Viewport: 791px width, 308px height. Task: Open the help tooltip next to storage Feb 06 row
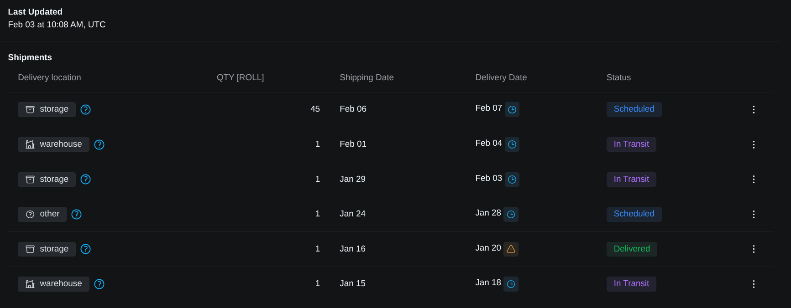[x=85, y=109]
